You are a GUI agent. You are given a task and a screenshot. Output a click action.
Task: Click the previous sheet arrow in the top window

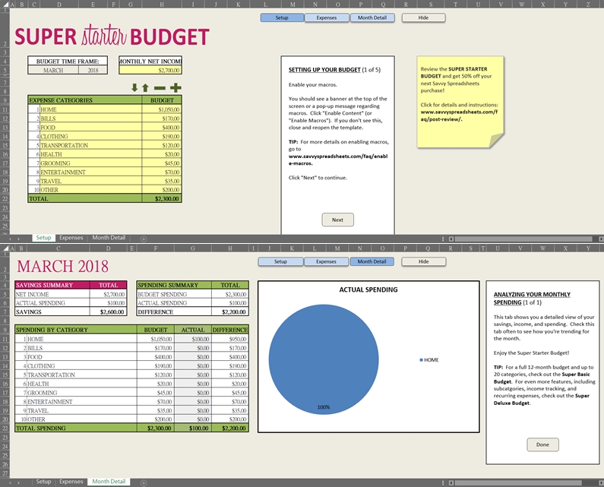11,239
